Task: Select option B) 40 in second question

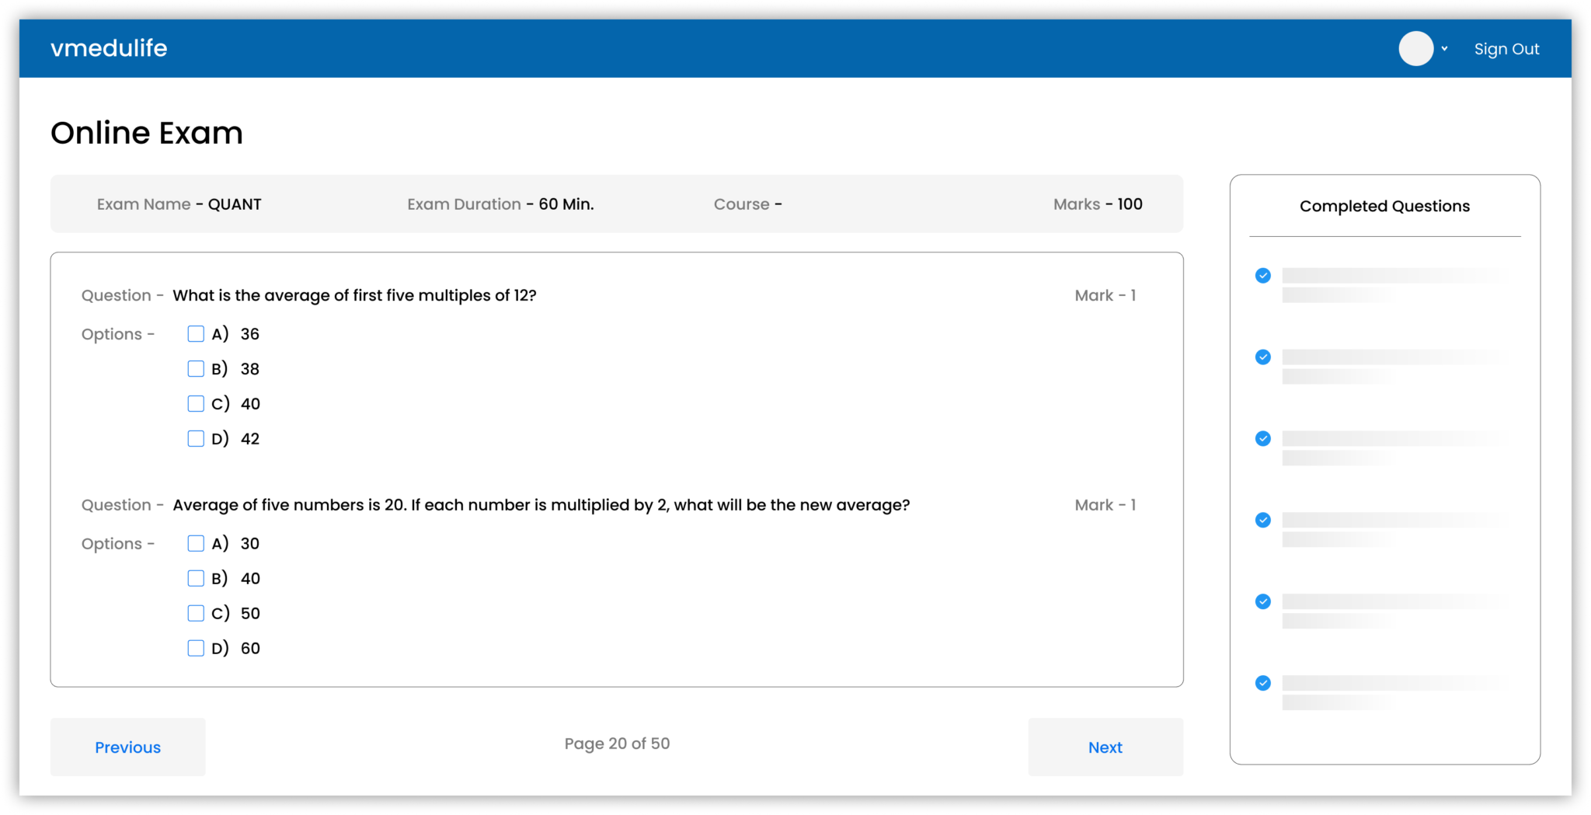Action: click(196, 579)
